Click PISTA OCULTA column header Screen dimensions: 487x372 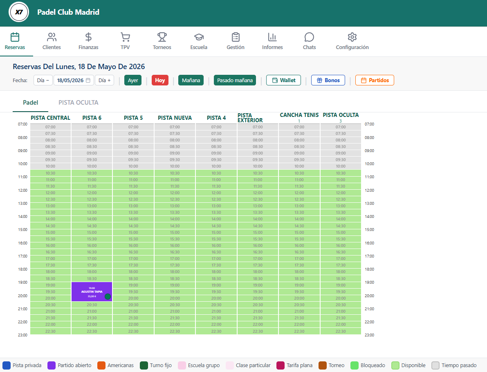click(x=341, y=115)
